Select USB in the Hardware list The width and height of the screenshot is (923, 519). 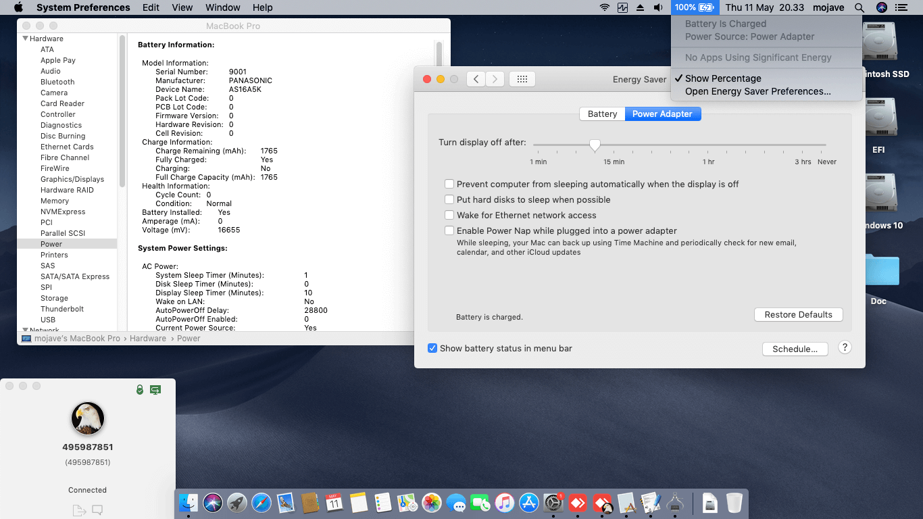pyautogui.click(x=48, y=320)
